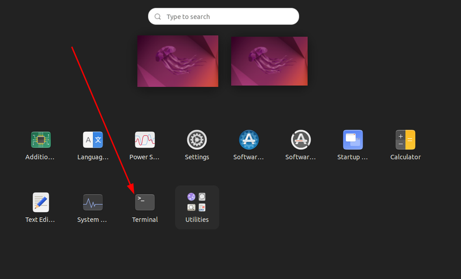Expand the Utilities app folder
Image resolution: width=461 pixels, height=279 pixels.
point(197,208)
